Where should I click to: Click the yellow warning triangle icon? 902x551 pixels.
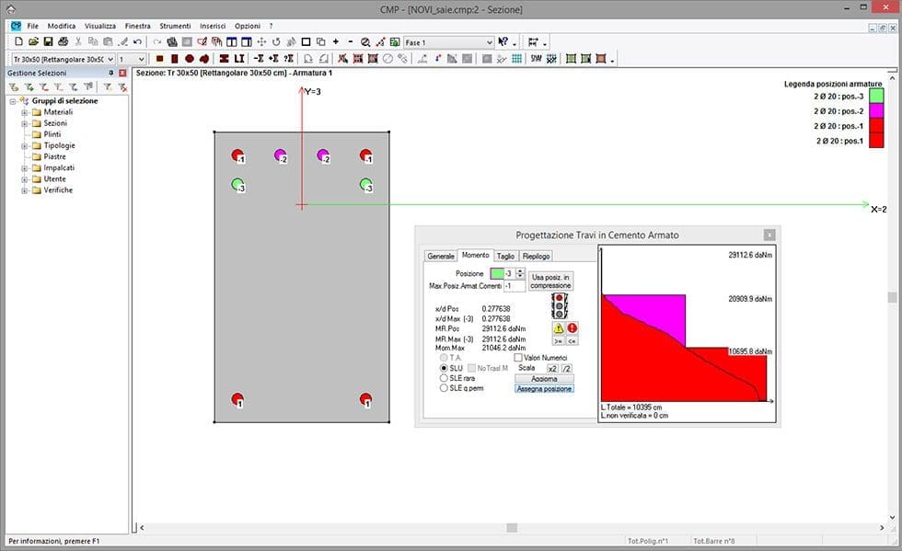pos(558,327)
